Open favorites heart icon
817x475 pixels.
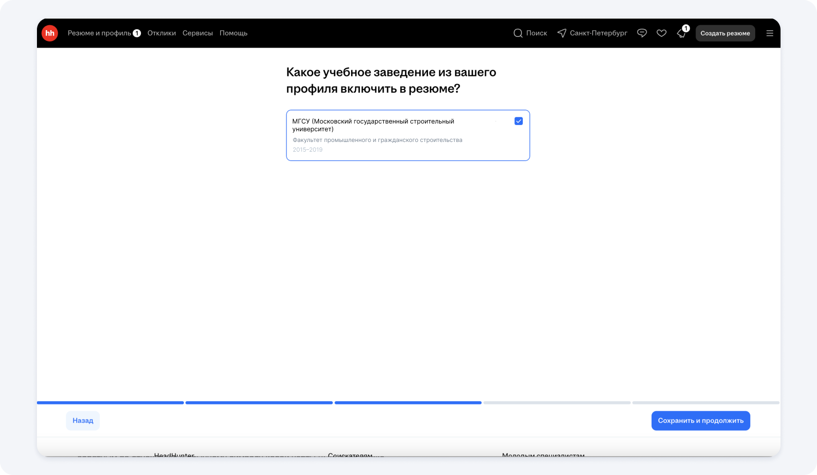661,33
